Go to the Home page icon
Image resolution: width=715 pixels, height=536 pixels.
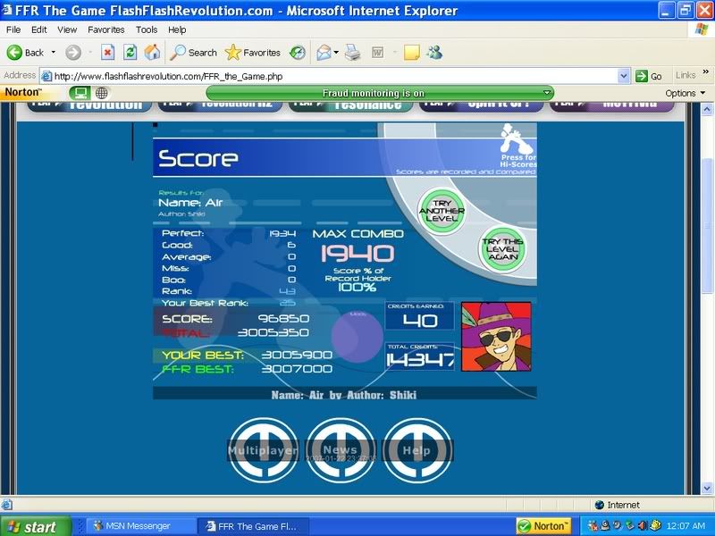click(153, 53)
